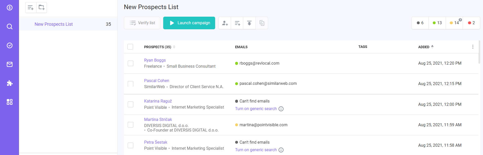Open the email verifier checkmark sidebar icon

(x=10, y=45)
